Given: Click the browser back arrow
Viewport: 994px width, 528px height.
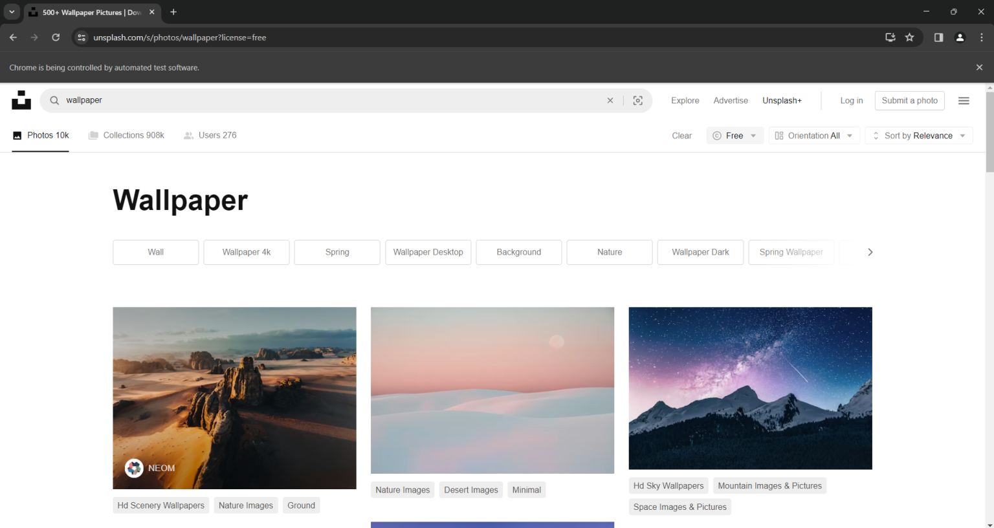Looking at the screenshot, I should (x=13, y=37).
